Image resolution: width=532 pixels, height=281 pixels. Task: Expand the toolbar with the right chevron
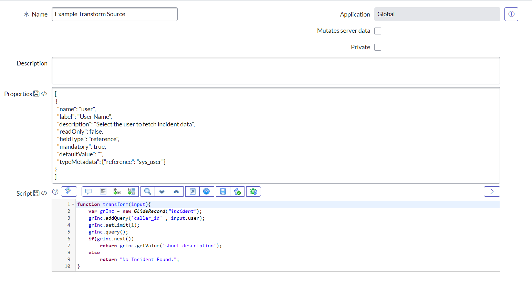pyautogui.click(x=492, y=191)
